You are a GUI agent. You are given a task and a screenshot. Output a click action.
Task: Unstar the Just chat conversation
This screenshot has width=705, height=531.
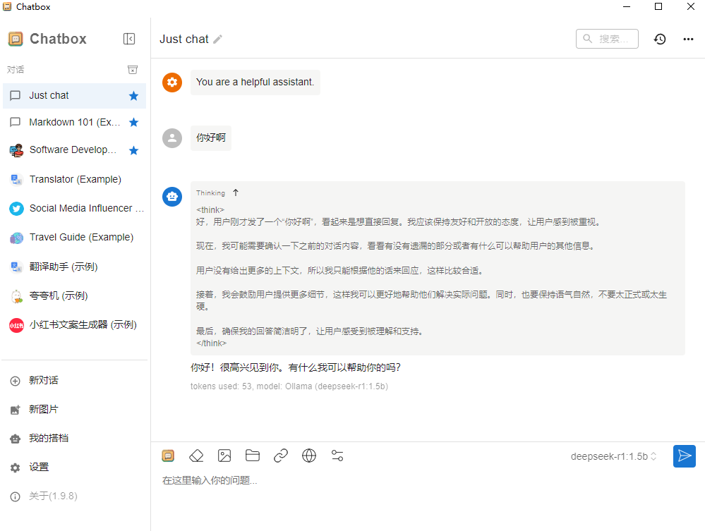133,95
